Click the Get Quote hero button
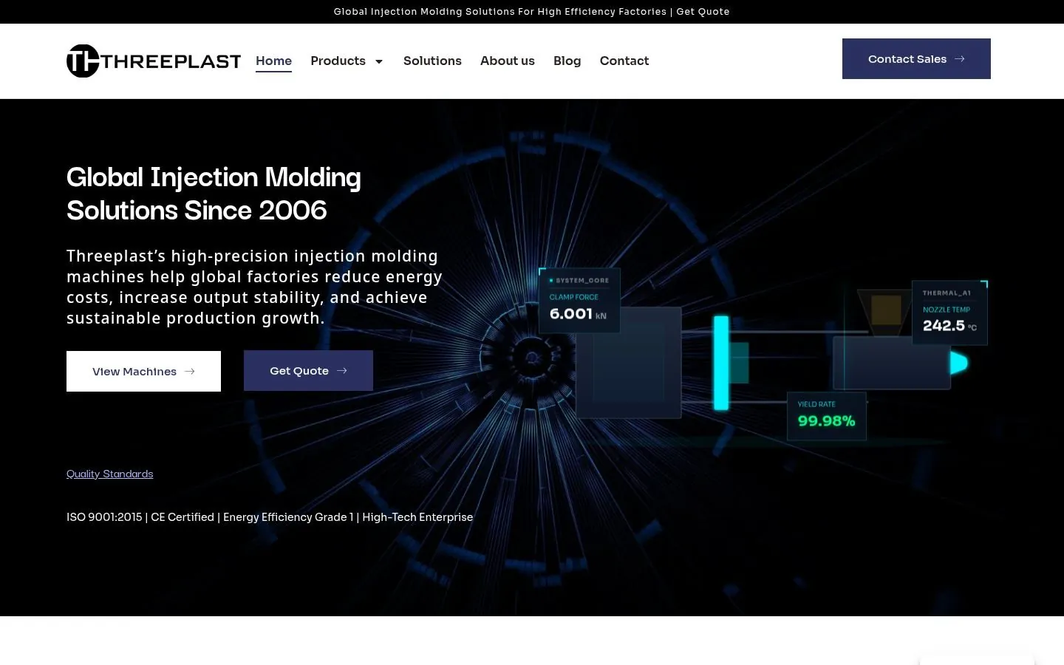 tap(308, 370)
